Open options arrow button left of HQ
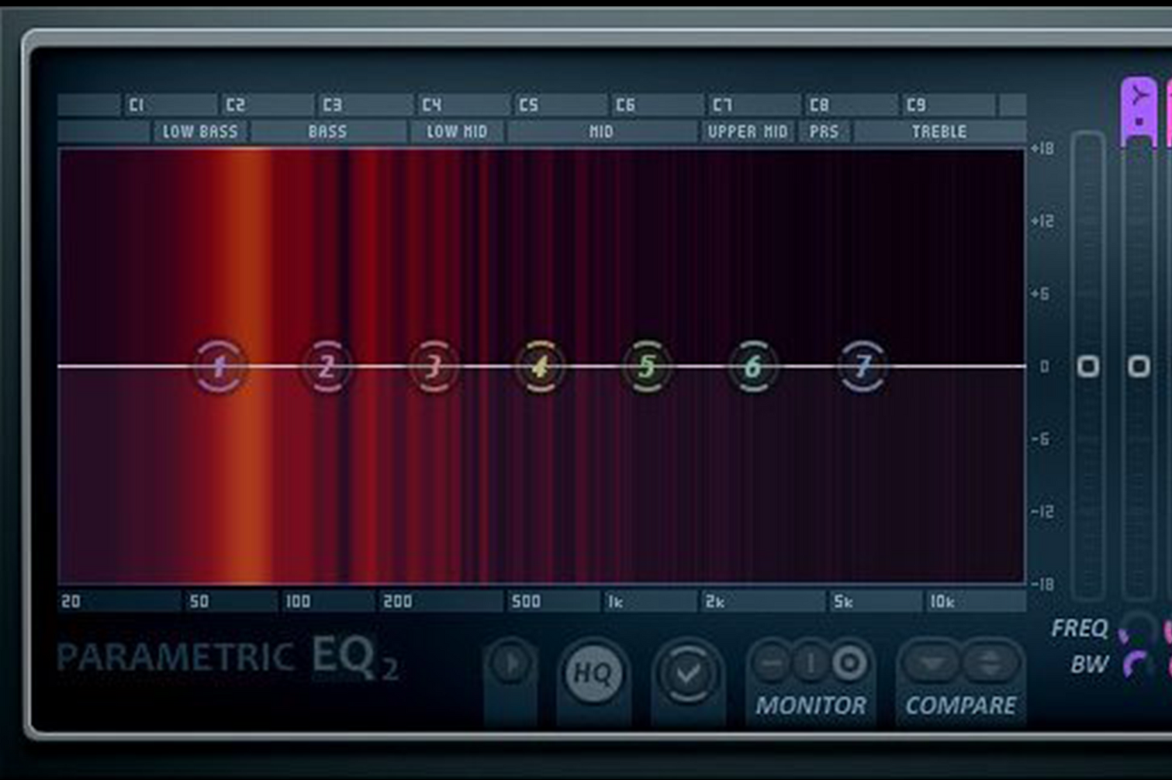 click(x=510, y=664)
